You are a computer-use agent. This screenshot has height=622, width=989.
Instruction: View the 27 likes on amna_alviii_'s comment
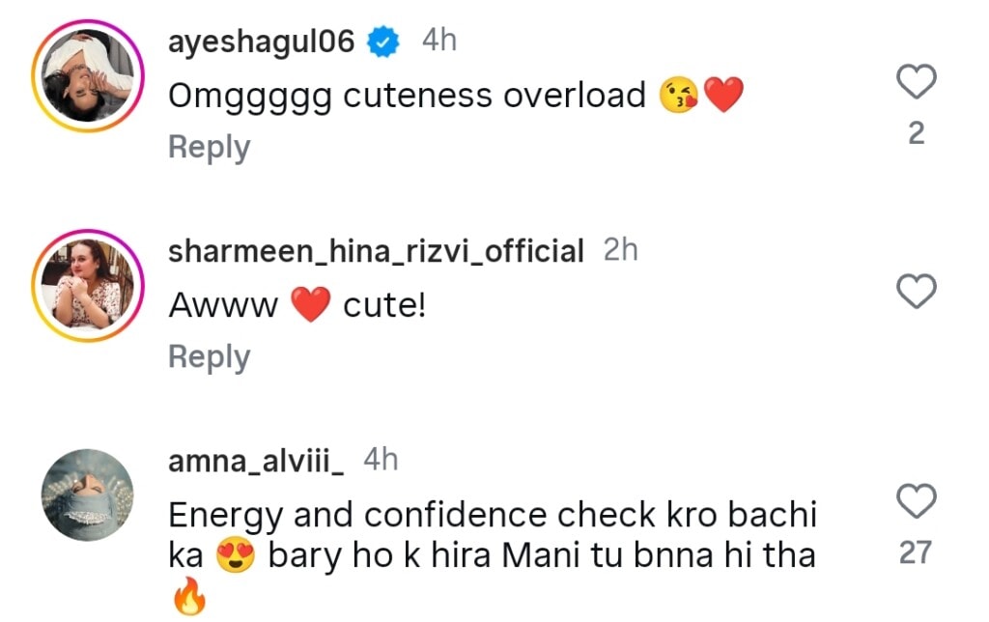click(x=917, y=552)
